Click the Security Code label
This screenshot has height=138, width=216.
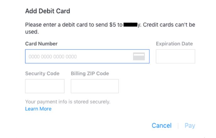42,74
